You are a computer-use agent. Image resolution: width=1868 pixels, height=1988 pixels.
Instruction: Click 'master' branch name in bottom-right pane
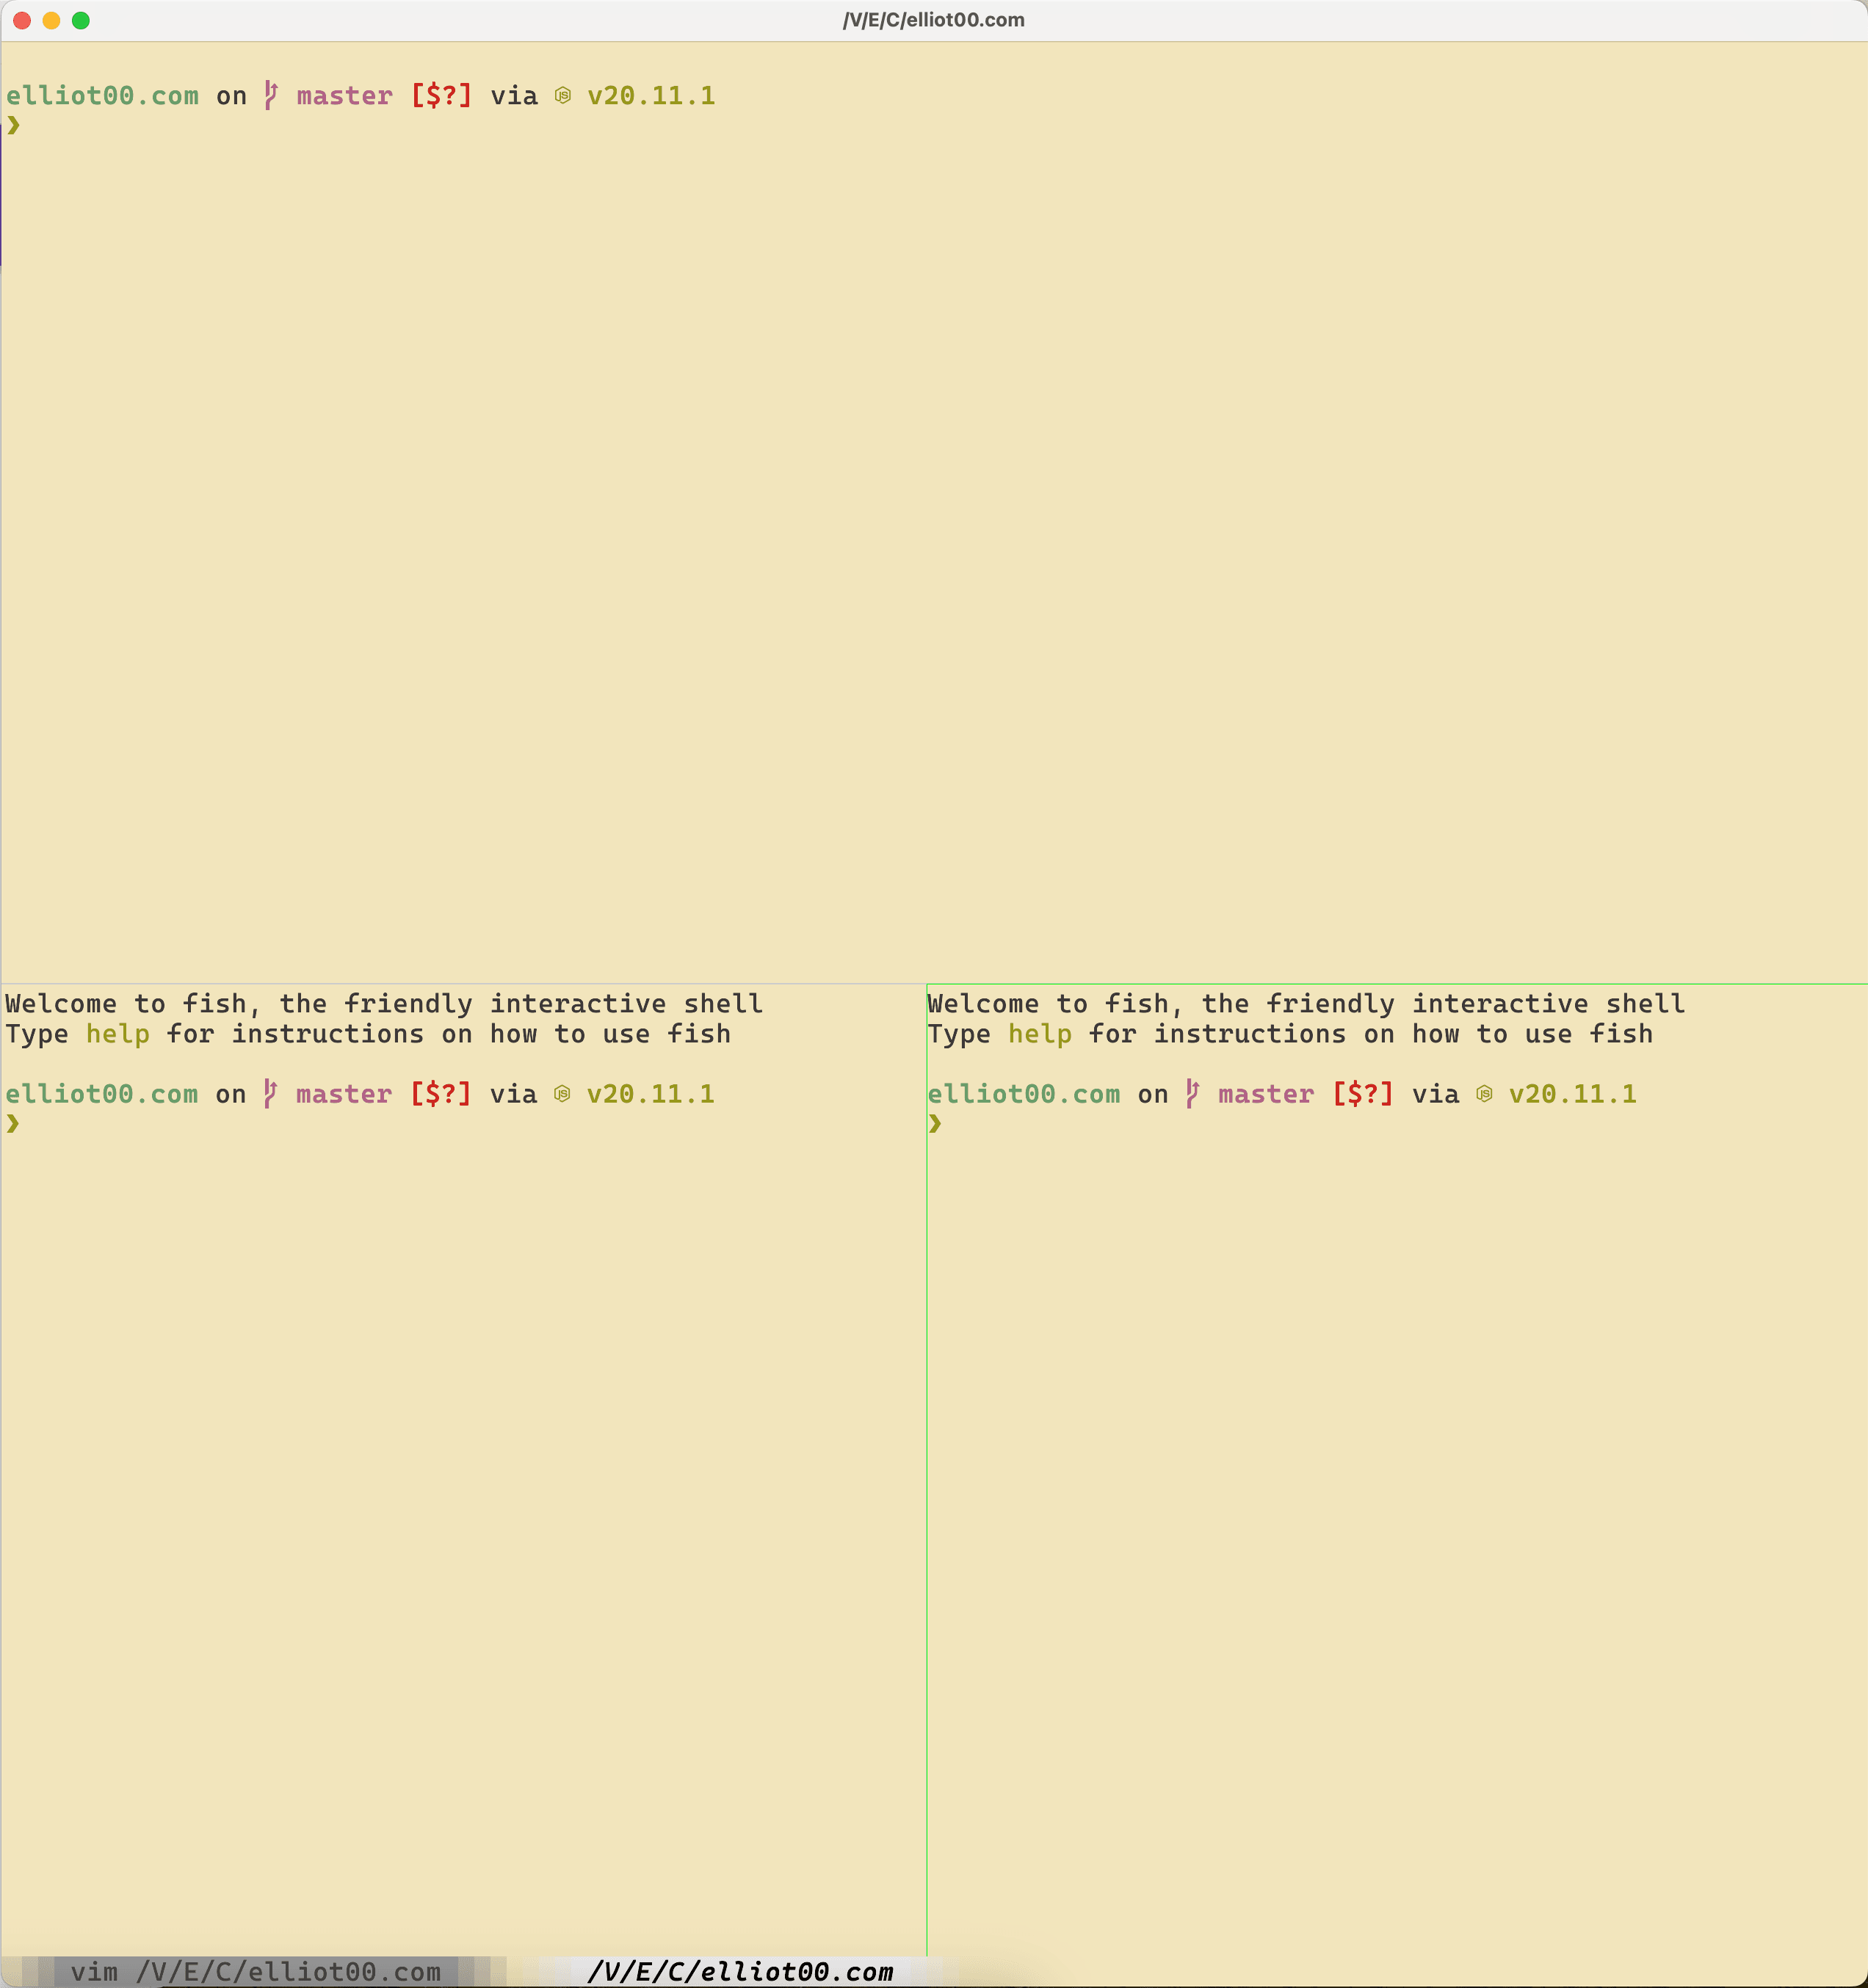(1266, 1094)
